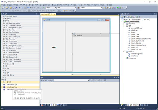Close the Form1.cs designer tab
Viewport: 158px width, 110px height.
click(x=55, y=14)
